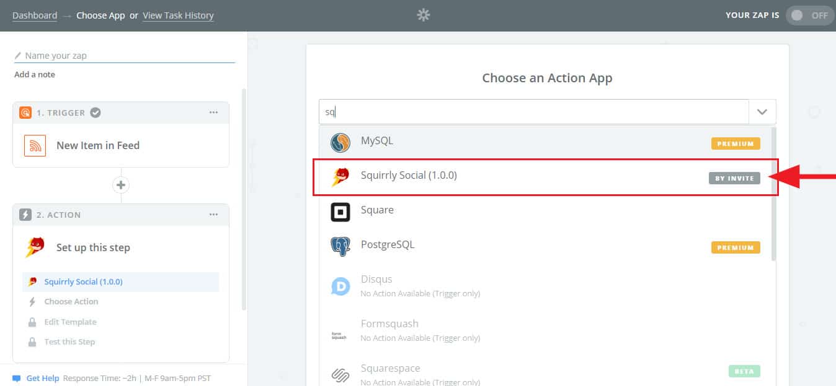Choose Square from the app list
This screenshot has width=836, height=386.
tap(545, 212)
